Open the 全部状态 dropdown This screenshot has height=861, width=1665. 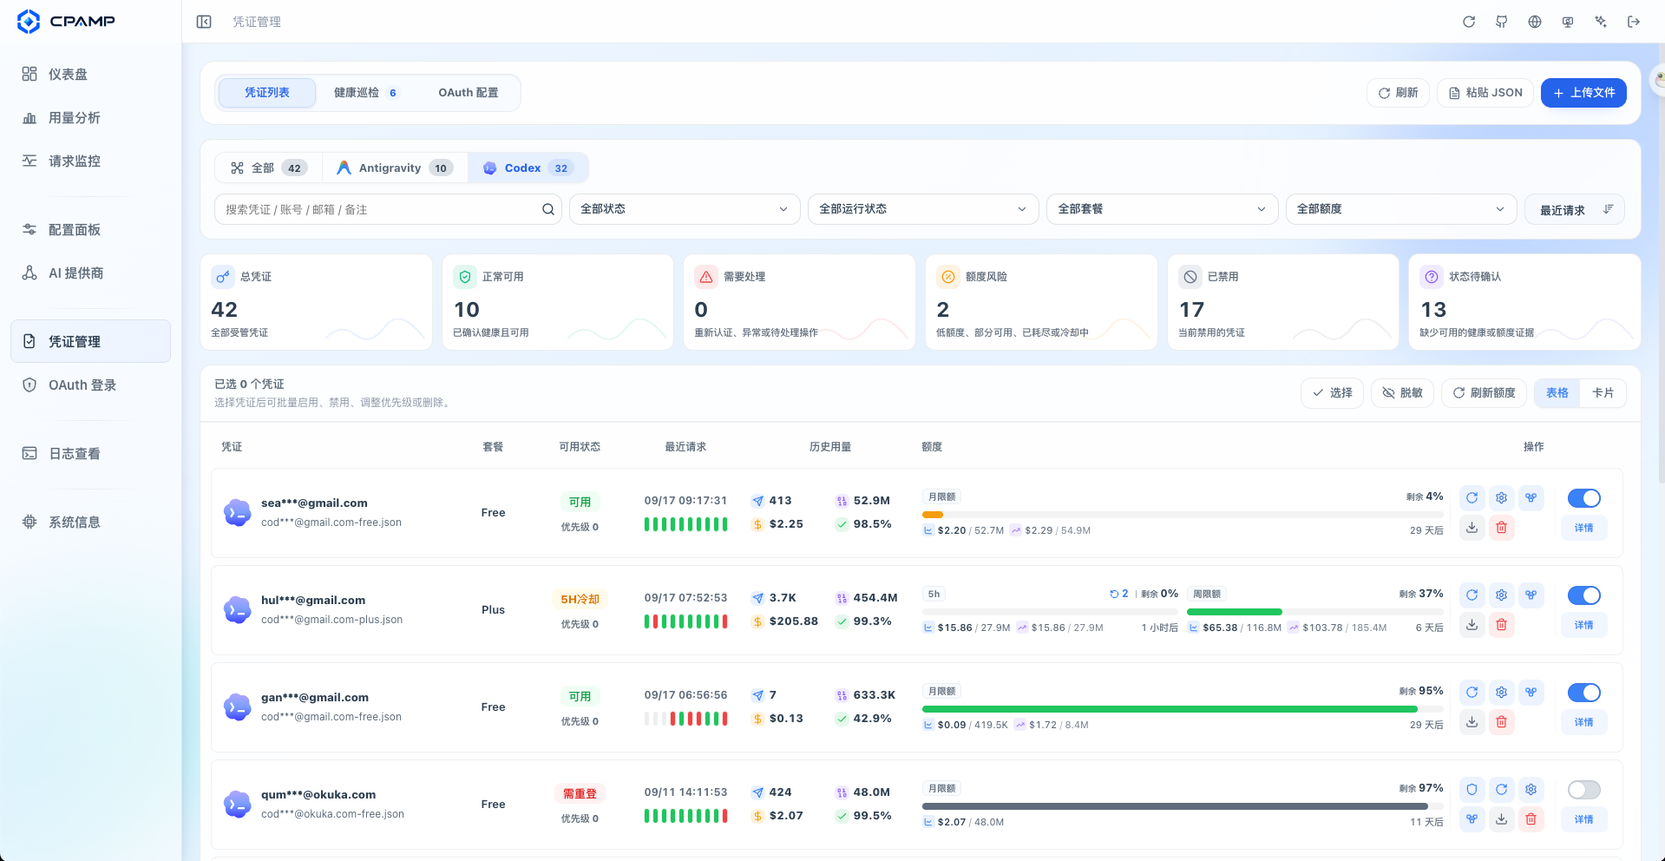pyautogui.click(x=684, y=209)
